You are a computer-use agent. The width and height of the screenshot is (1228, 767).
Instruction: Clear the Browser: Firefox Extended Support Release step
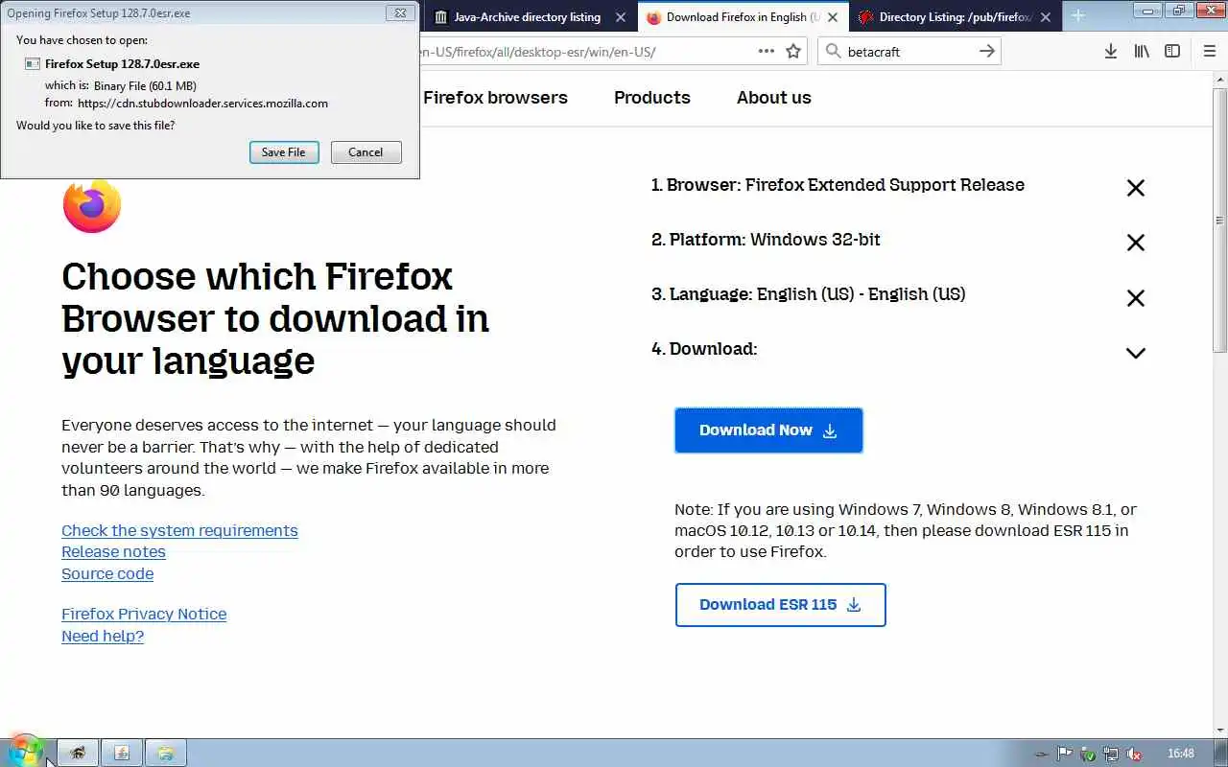[x=1136, y=188]
